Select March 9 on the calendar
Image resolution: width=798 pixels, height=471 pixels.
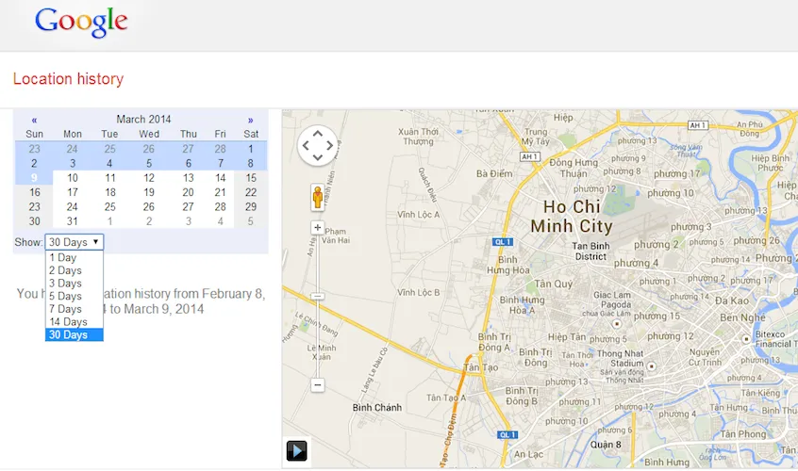(34, 177)
